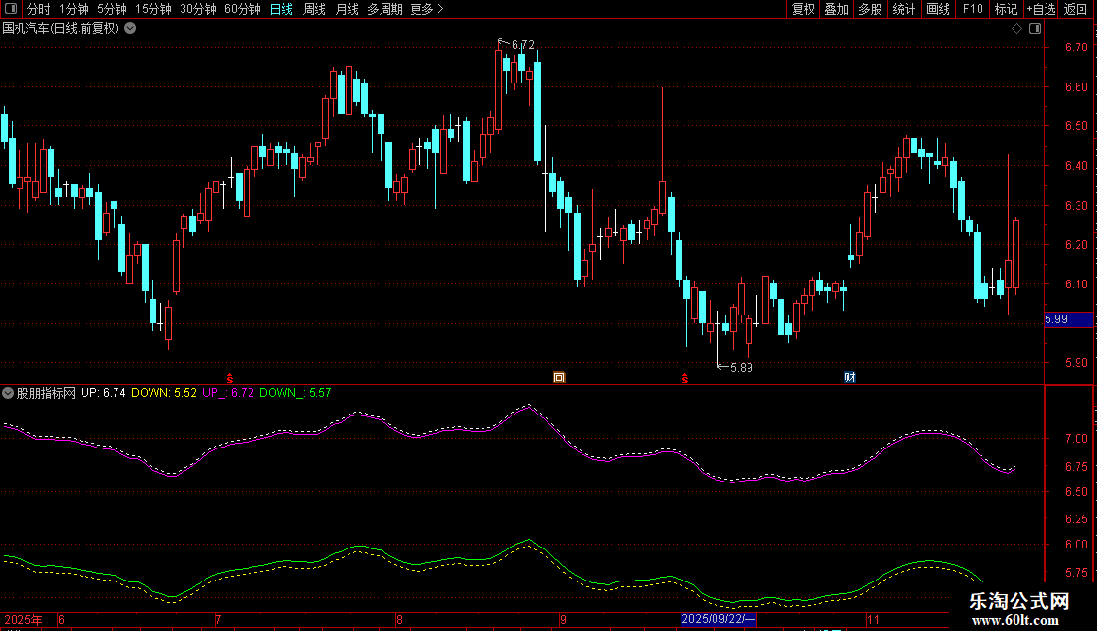Click month 8 on the time axis
Viewport: 1097px width, 631px height.
point(399,619)
